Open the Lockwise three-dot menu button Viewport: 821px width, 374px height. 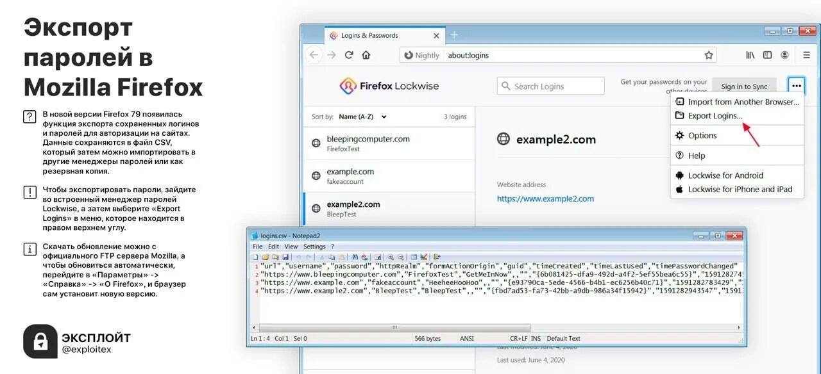[796, 85]
